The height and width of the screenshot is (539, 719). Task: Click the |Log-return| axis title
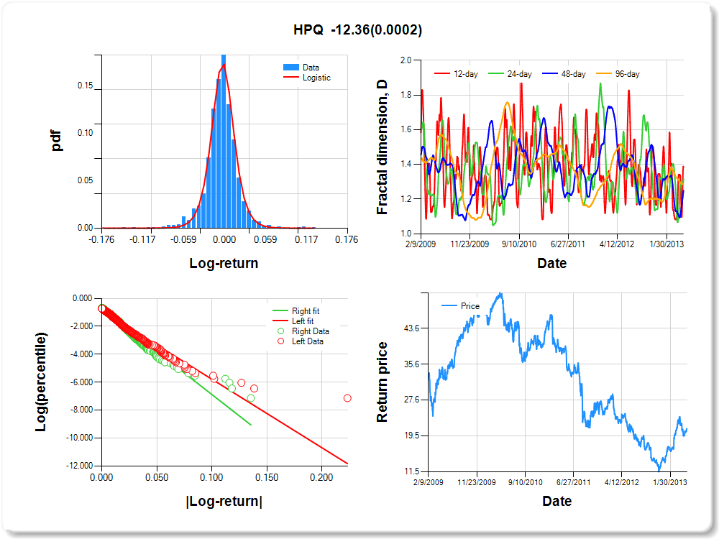tap(224, 501)
